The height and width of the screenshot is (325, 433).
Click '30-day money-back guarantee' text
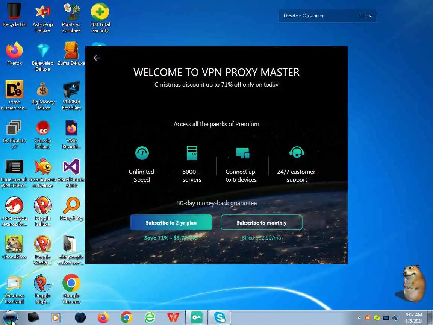[216, 203]
